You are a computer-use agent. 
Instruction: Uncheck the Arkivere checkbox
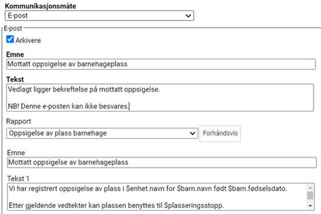coord(10,40)
